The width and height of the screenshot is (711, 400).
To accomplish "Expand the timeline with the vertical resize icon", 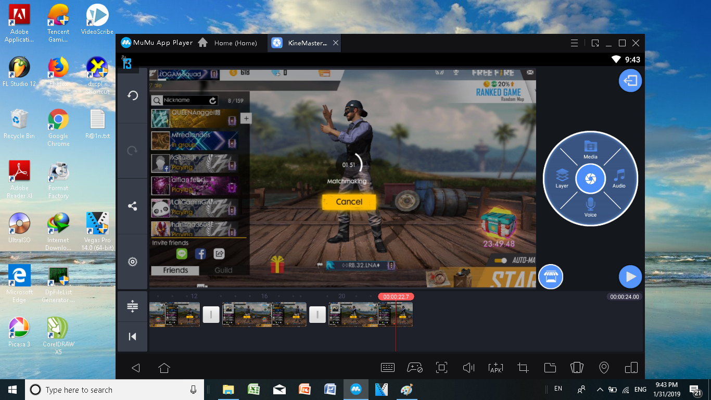I will coord(133,306).
